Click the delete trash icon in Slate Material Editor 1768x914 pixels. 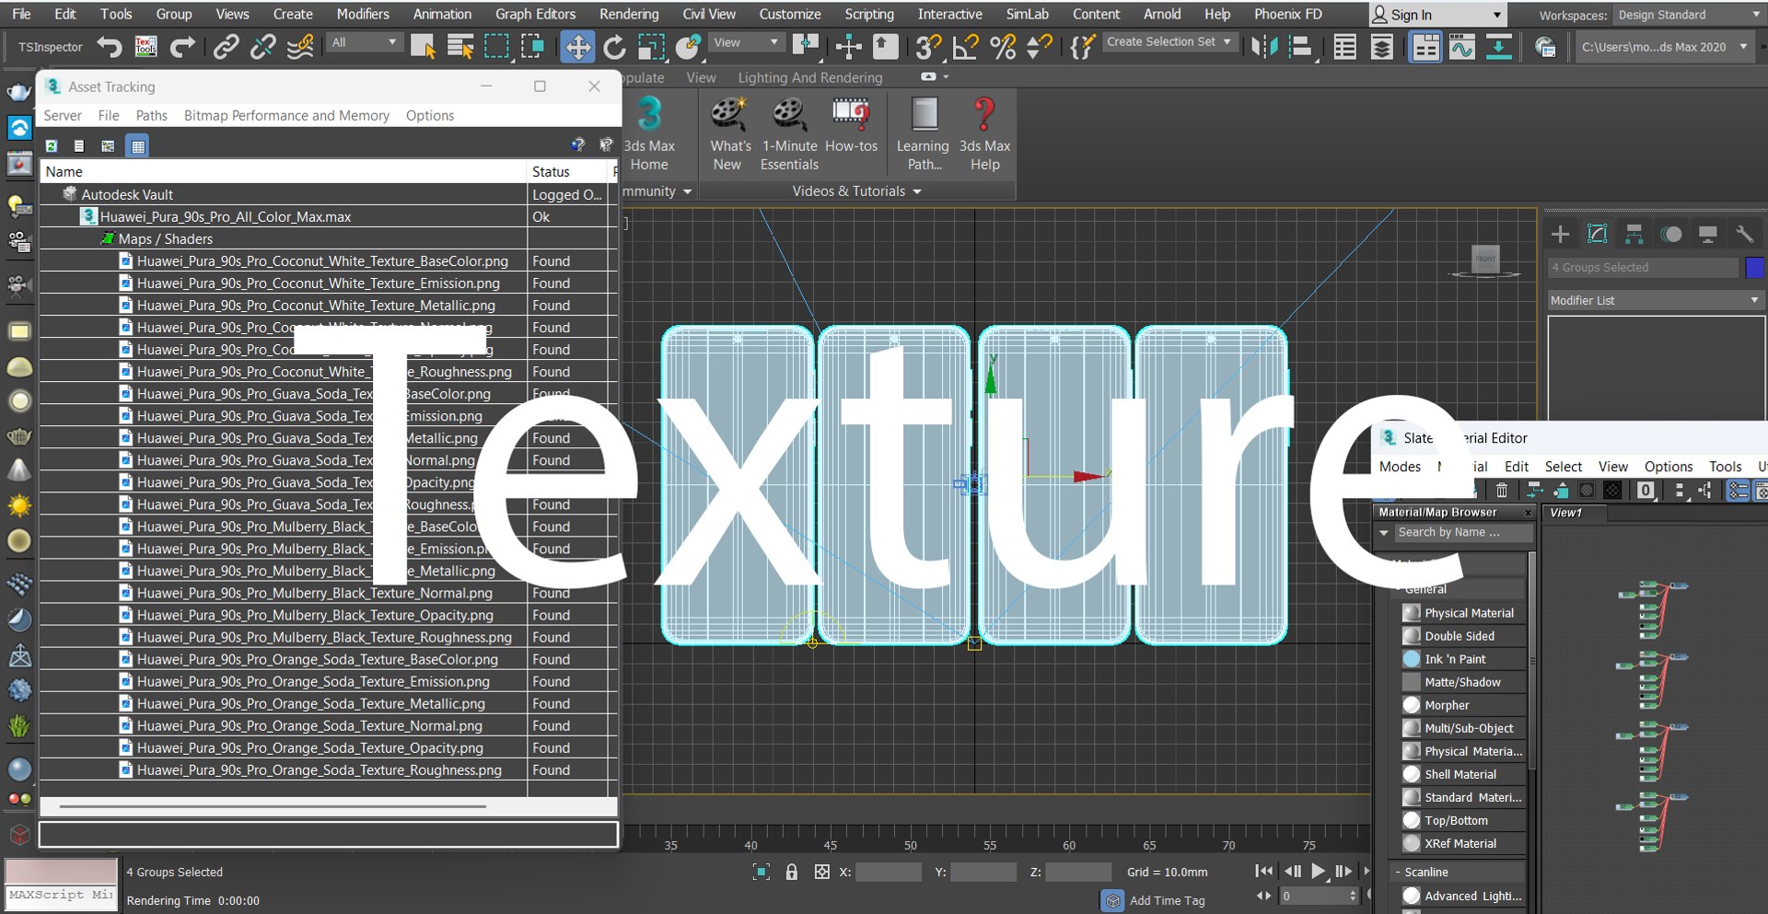tap(1502, 491)
